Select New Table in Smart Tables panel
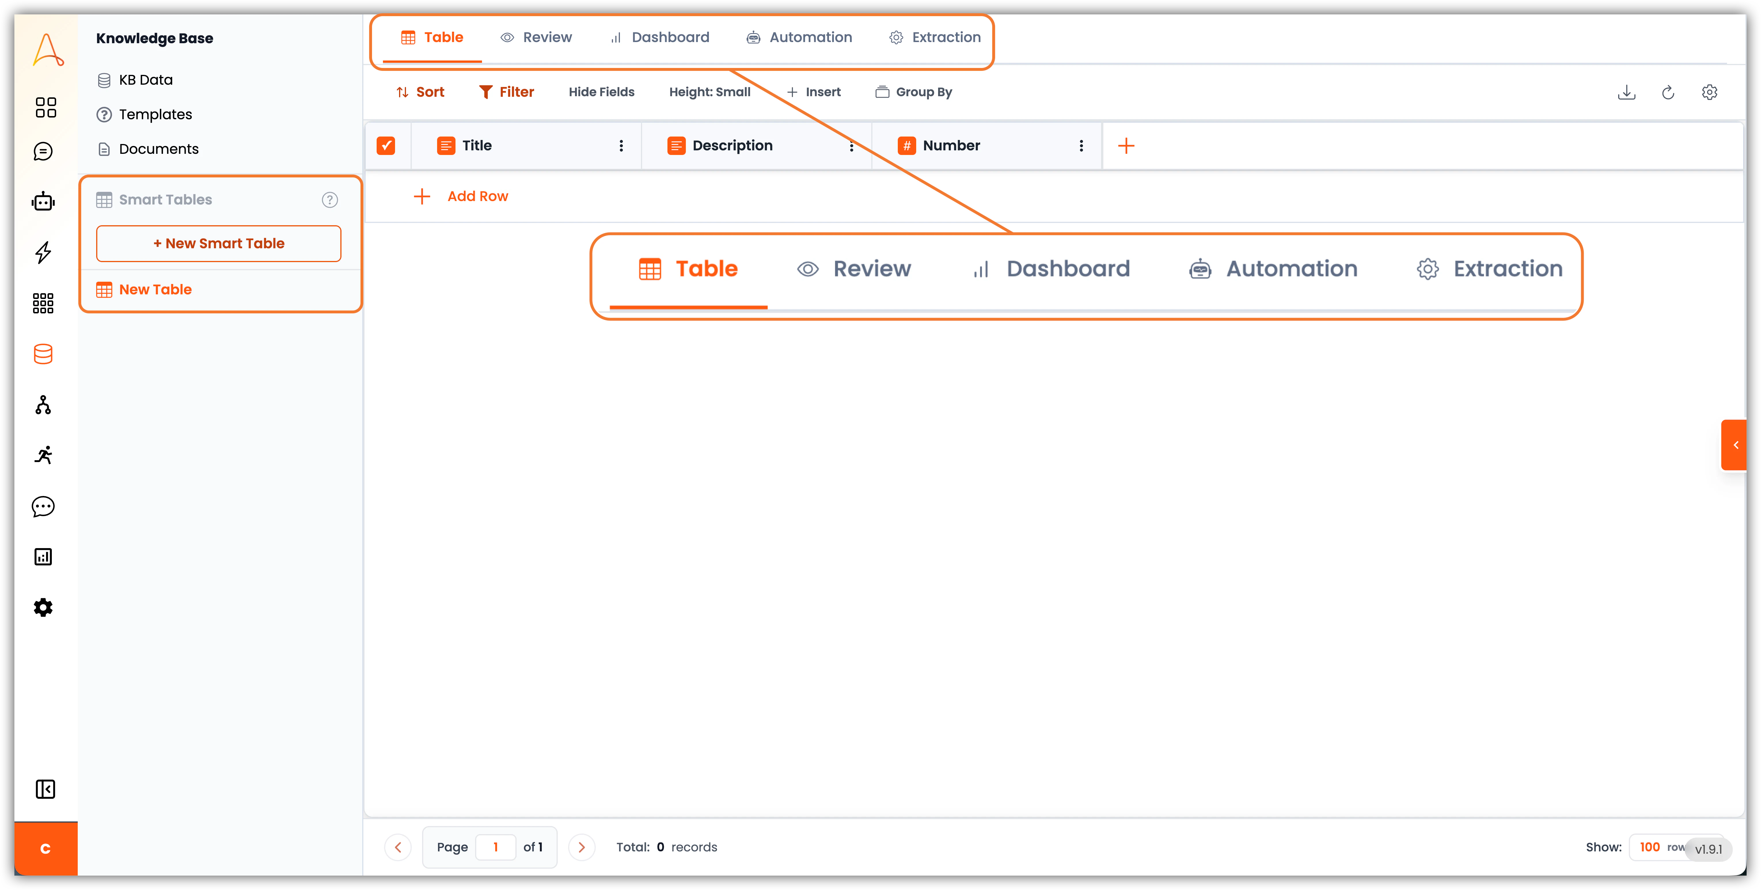Screen dimensions: 1761x890 pyautogui.click(x=155, y=289)
